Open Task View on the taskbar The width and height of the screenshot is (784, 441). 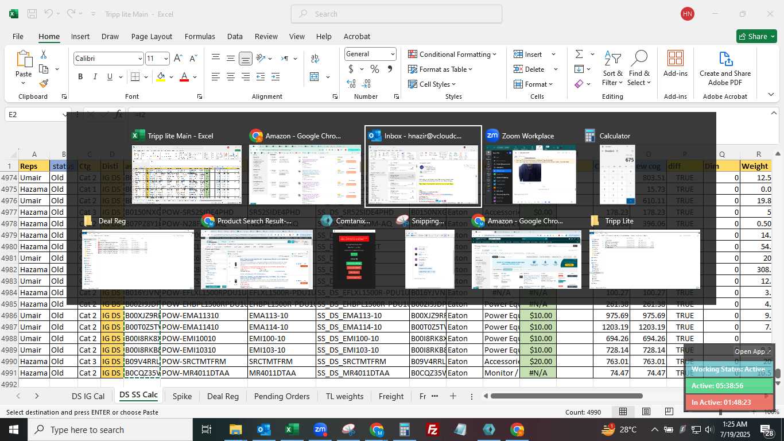(x=207, y=430)
